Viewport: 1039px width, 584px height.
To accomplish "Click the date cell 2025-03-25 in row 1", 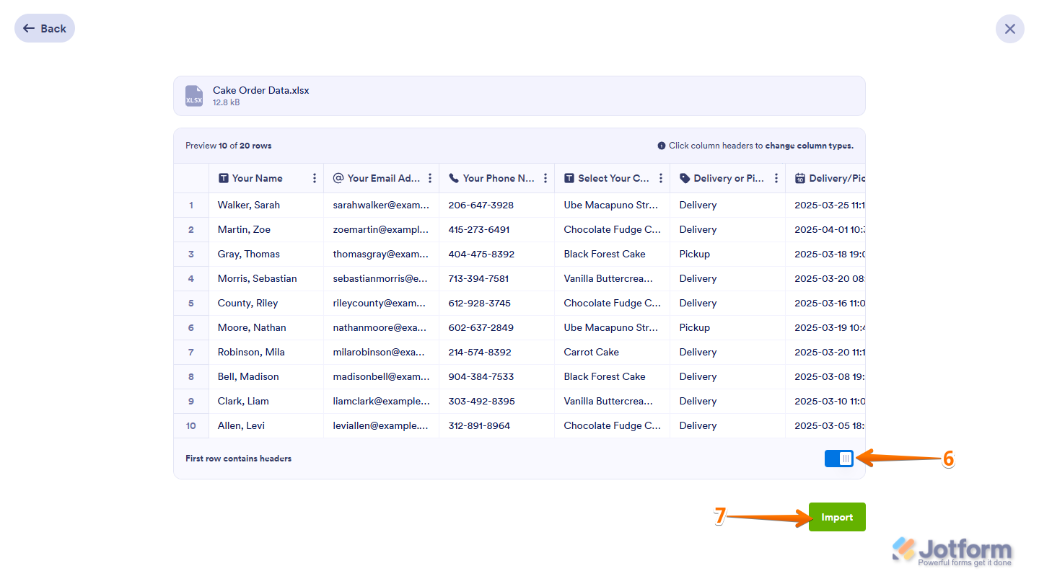I will 826,205.
